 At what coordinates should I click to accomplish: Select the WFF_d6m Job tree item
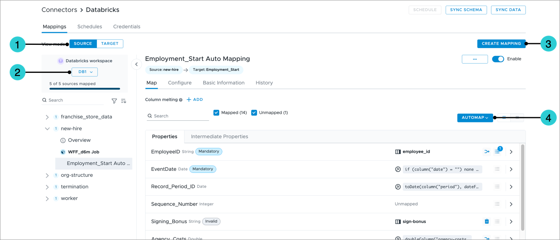[x=84, y=152]
